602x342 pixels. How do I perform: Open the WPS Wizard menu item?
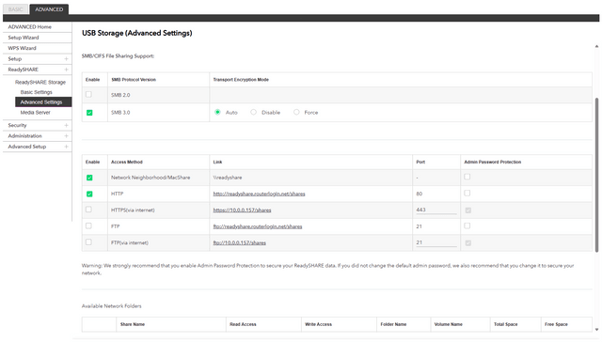(23, 48)
